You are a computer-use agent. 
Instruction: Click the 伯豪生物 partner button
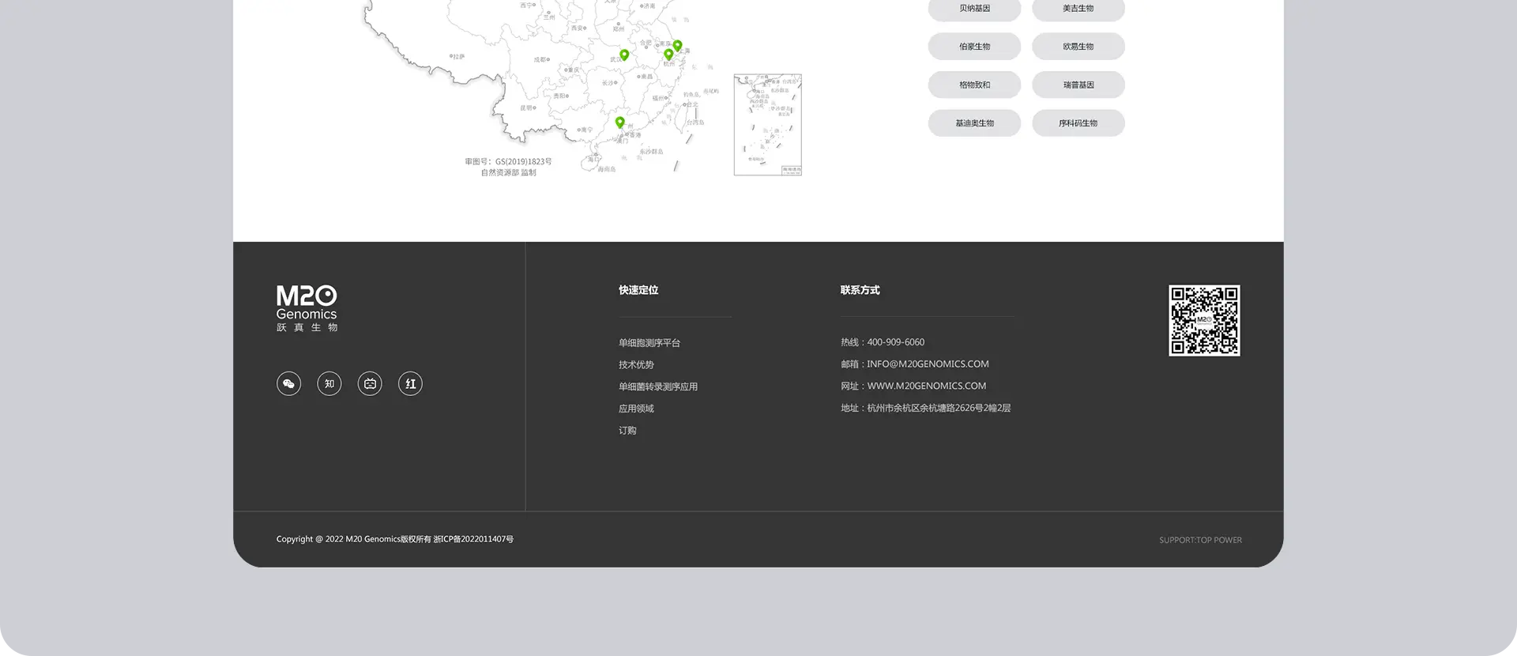coord(974,47)
